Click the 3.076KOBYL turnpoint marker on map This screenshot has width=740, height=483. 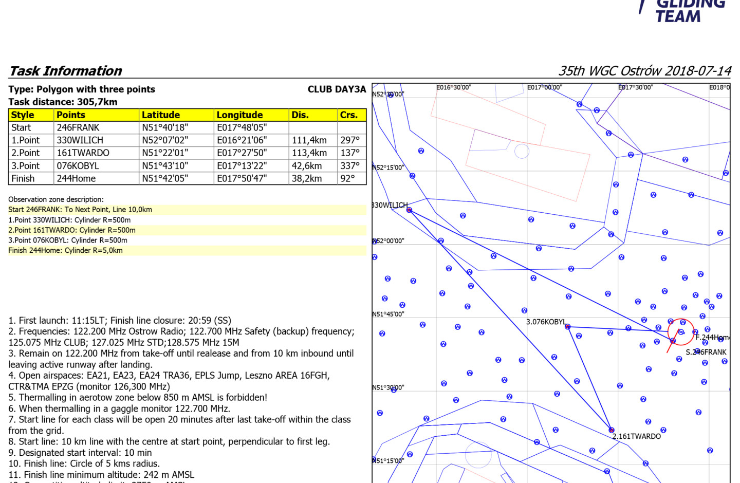coord(567,327)
